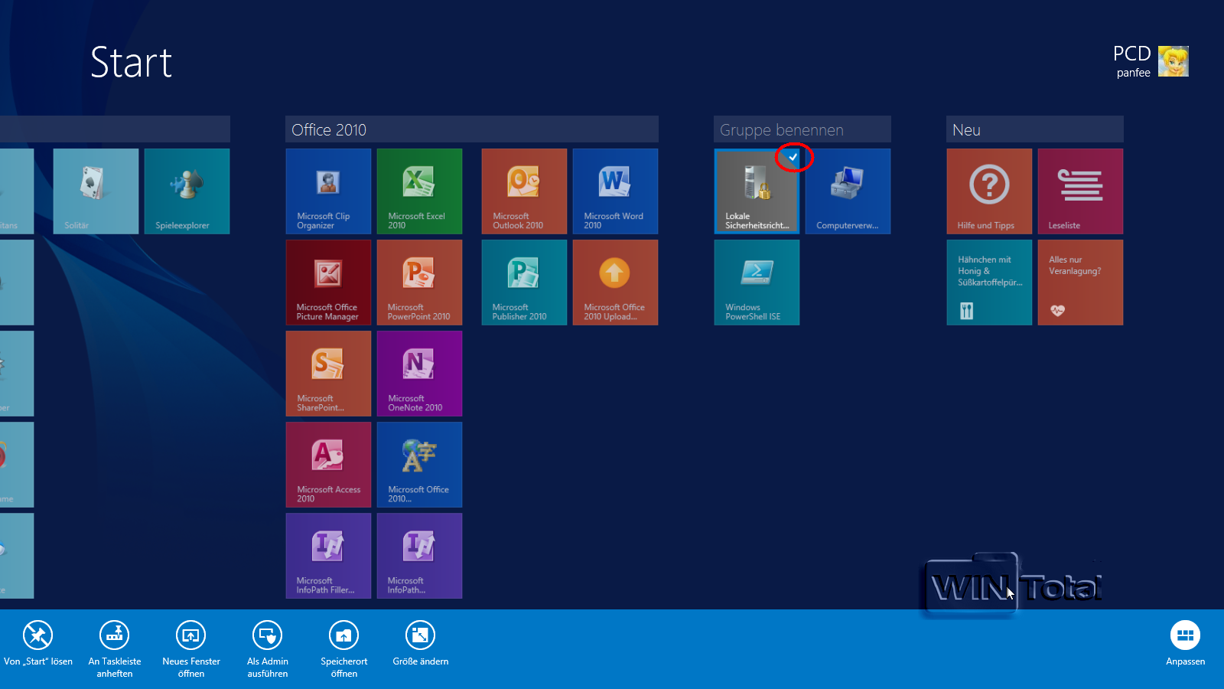Screen dimensions: 1224x689
Task: Edit the Office 2010 group name field
Action: 472,129
